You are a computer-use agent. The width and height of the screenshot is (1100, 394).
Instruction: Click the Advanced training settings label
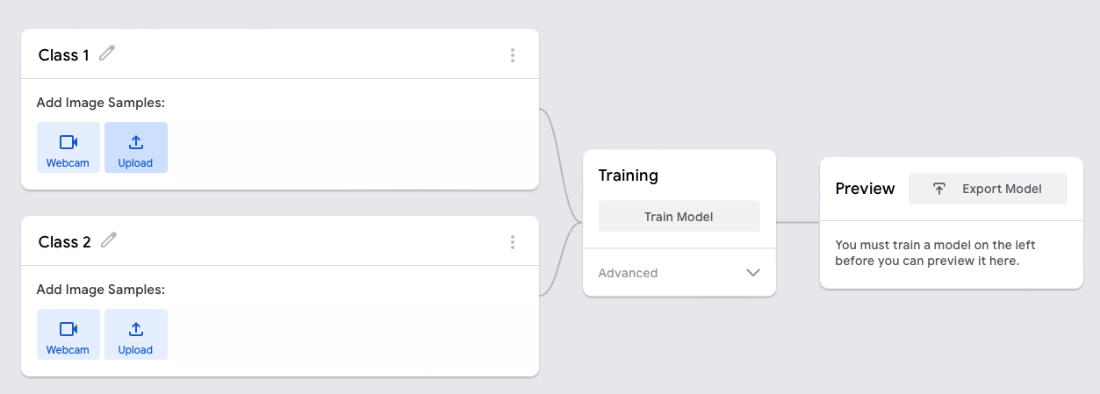(628, 273)
